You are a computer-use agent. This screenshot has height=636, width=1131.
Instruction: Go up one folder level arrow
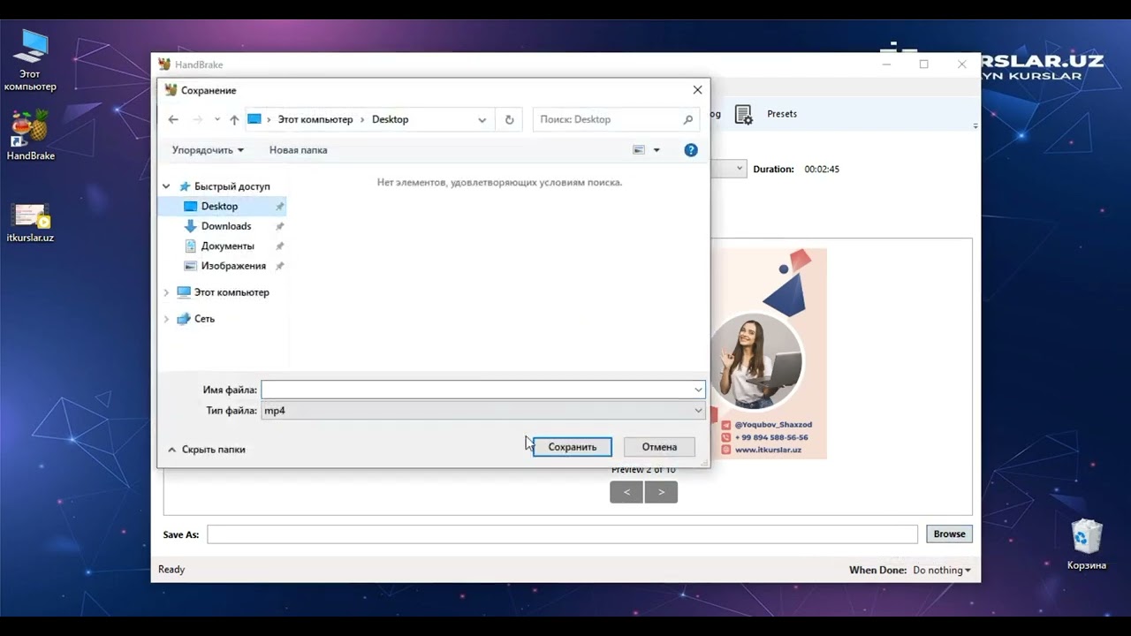click(x=234, y=119)
